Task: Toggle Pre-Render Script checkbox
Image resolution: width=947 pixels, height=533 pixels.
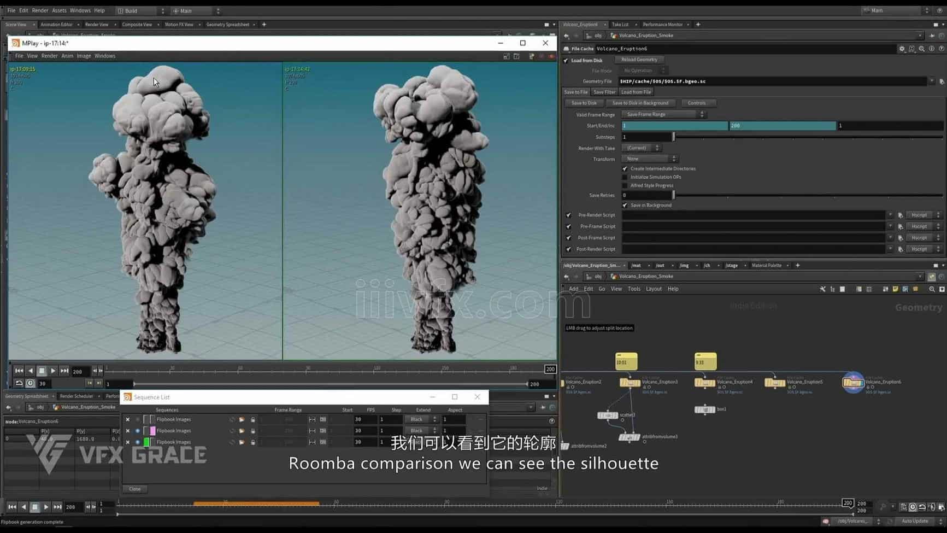Action: tap(568, 215)
